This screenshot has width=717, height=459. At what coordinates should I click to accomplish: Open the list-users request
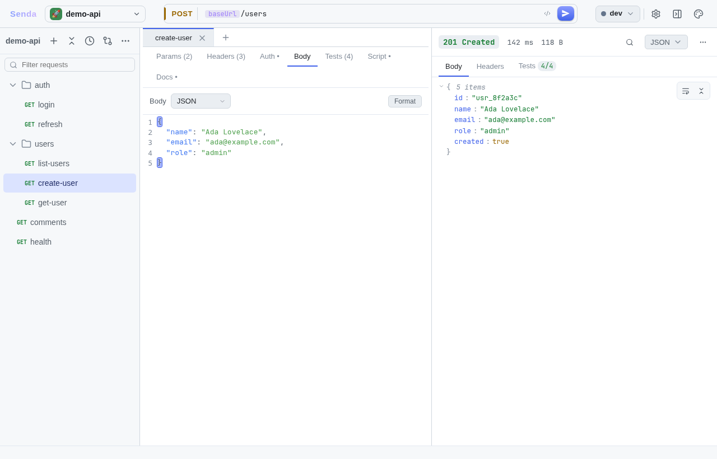[70, 163]
